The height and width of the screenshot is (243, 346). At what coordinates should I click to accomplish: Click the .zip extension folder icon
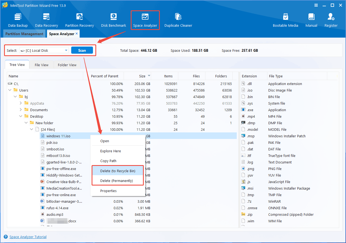tap(243, 214)
